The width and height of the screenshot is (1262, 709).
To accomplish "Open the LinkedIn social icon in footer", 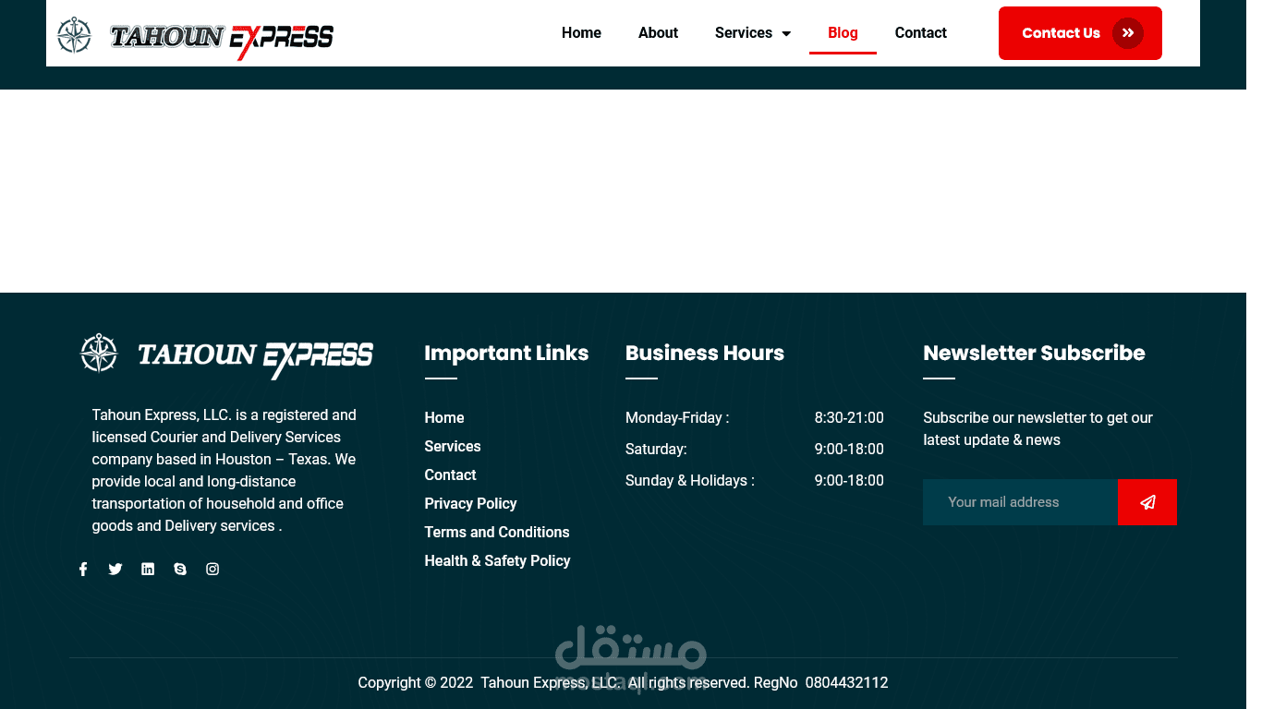I will tap(148, 570).
